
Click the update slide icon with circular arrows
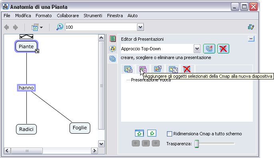pos(173,69)
